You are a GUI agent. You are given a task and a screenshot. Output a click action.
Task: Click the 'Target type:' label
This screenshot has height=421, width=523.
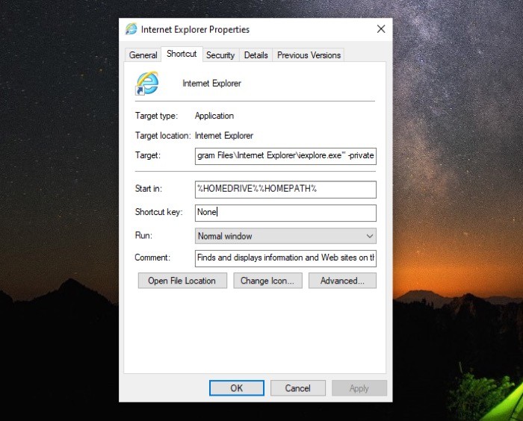[156, 116]
